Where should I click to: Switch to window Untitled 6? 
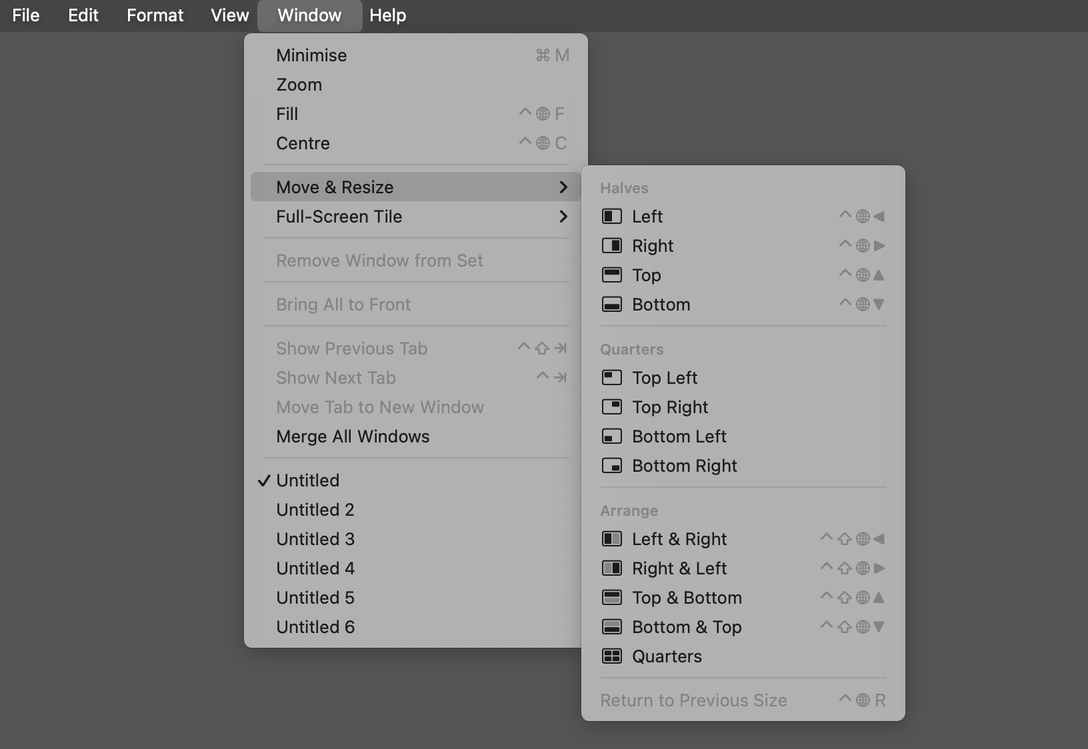tap(416, 627)
